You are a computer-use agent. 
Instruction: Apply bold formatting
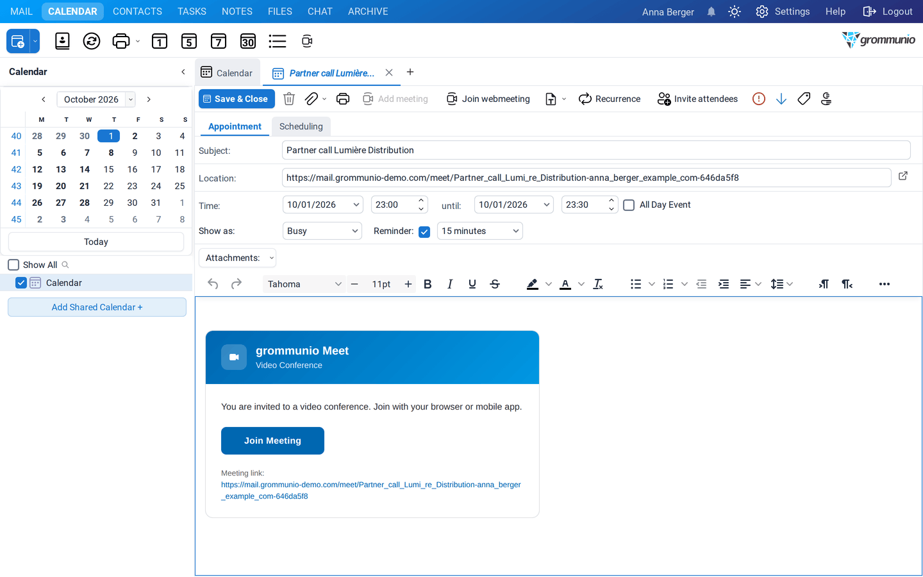[x=428, y=284]
